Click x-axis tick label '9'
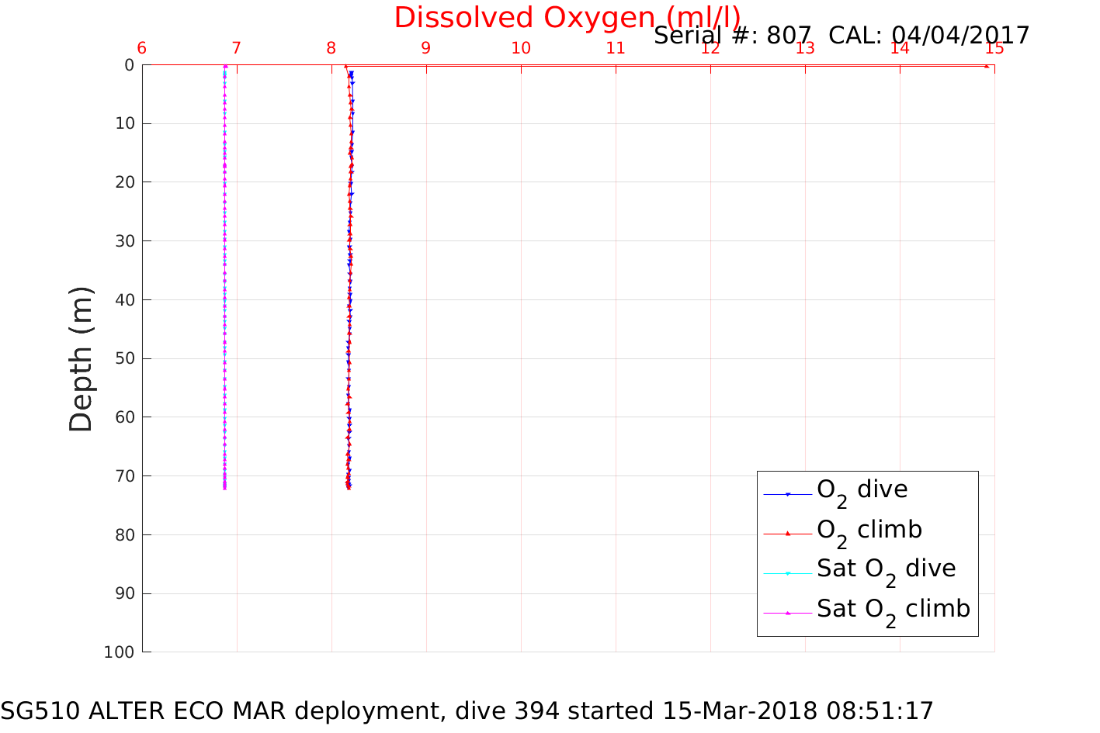Viewport: 1100px width, 733px height. coord(426,48)
